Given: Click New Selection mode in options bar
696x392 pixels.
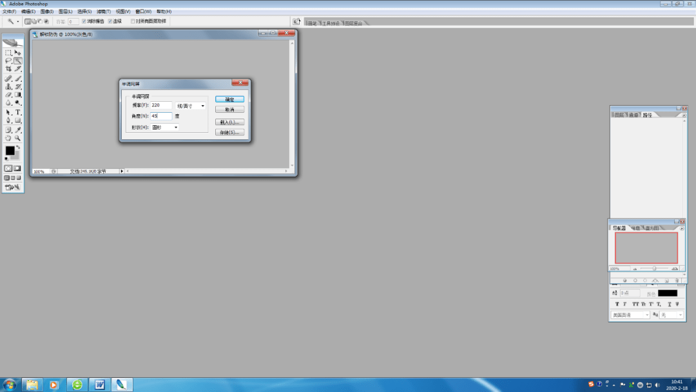Looking at the screenshot, I should [28, 21].
